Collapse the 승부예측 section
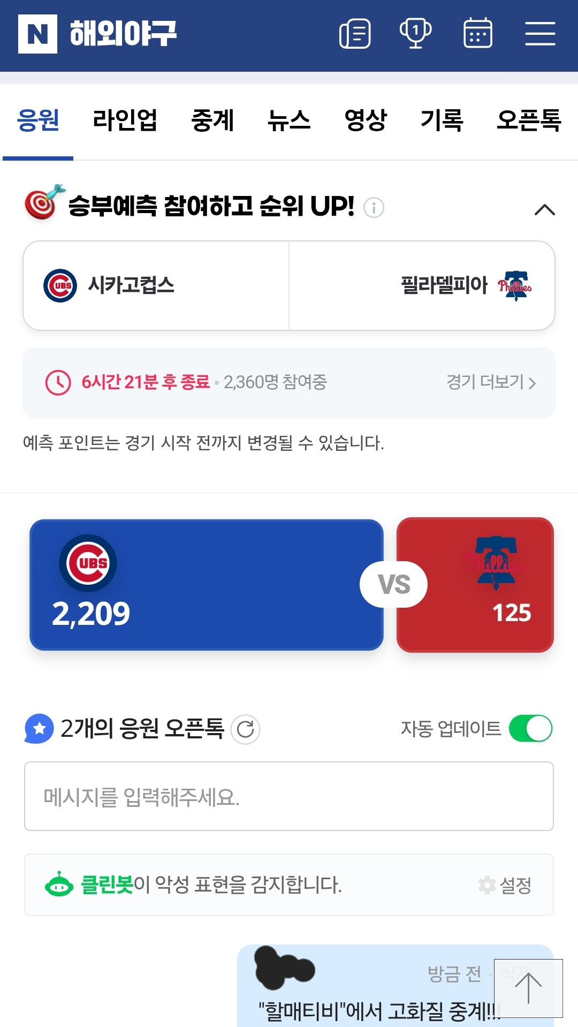 544,209
